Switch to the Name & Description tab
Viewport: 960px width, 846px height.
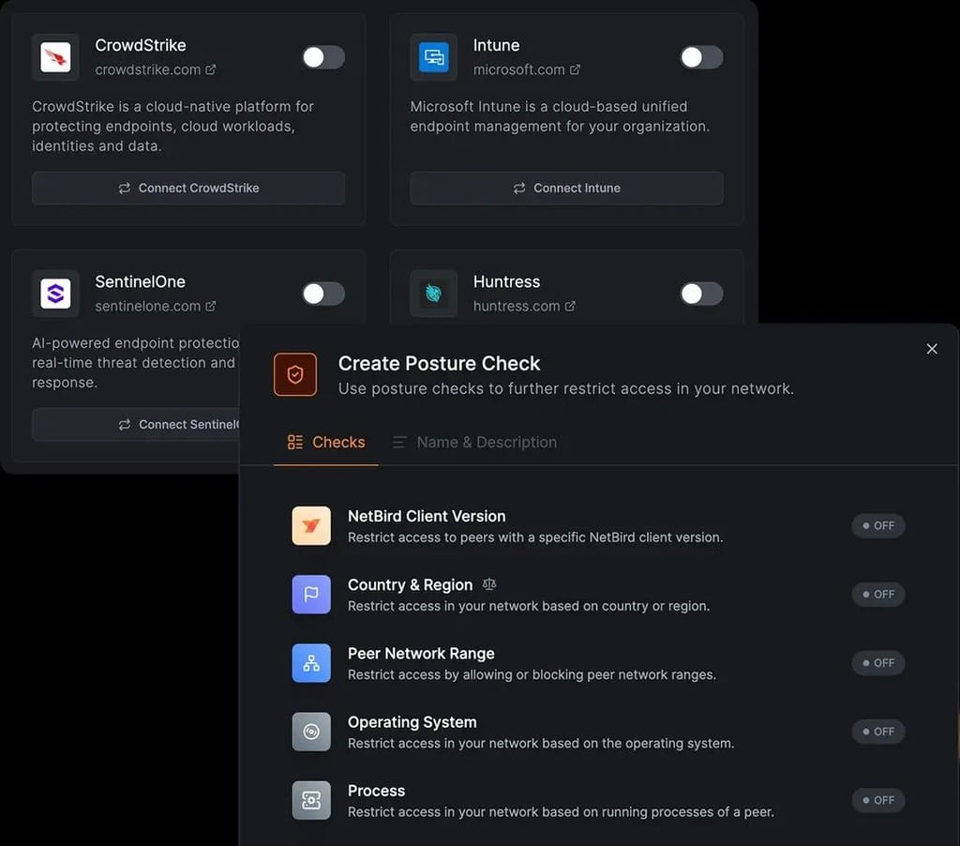point(474,443)
